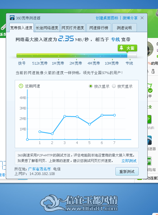Switch to the 长途网络速度 tab

click(x=47, y=28)
